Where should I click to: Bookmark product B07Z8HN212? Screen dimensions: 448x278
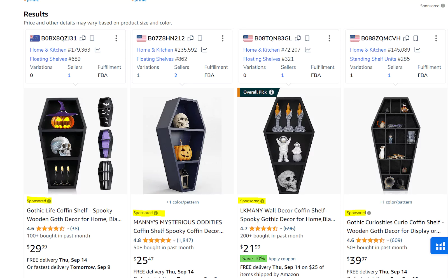click(x=200, y=38)
